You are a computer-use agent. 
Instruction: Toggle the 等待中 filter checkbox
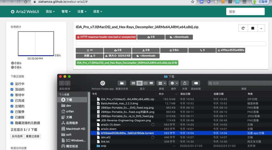12,95
